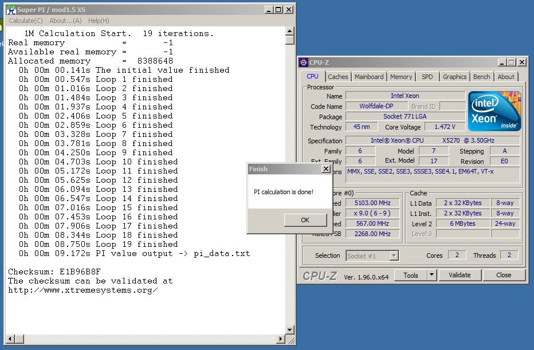534x350 pixels.
Task: Click the Super PI horizontal scrollbar right arrow
Action: pos(281,339)
